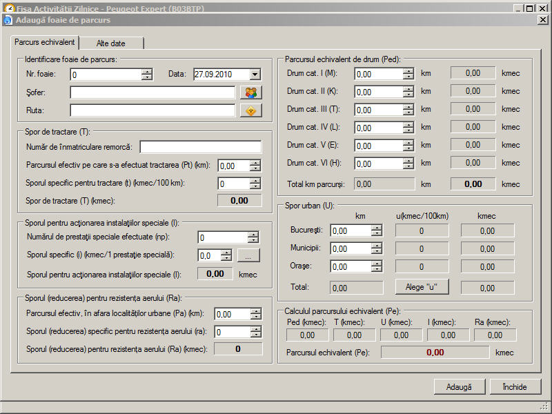Increase Nr. foaie with the up arrow
Screen dimensions: 552x414
146,71
